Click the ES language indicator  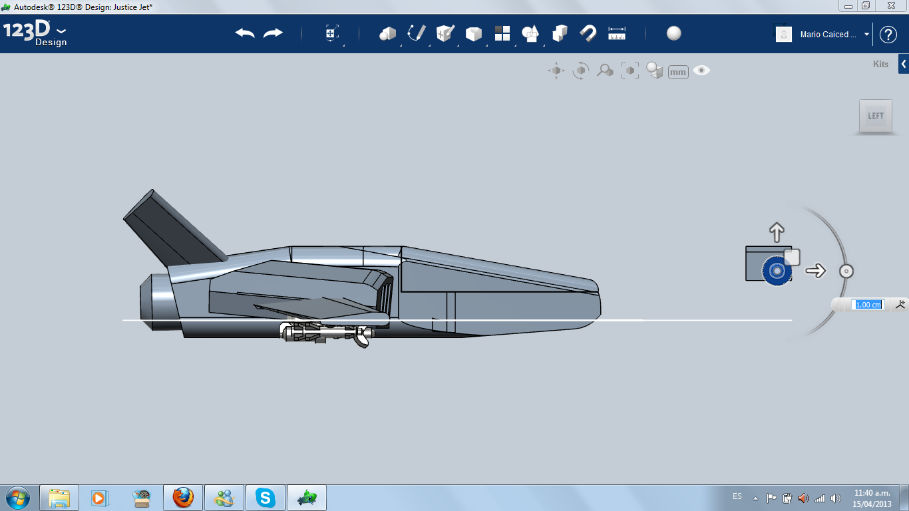[x=737, y=496]
